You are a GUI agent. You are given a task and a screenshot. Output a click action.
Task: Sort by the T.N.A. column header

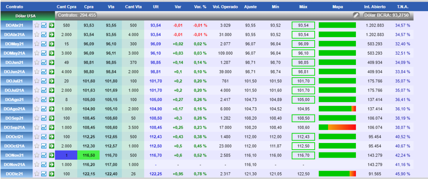[x=403, y=7]
